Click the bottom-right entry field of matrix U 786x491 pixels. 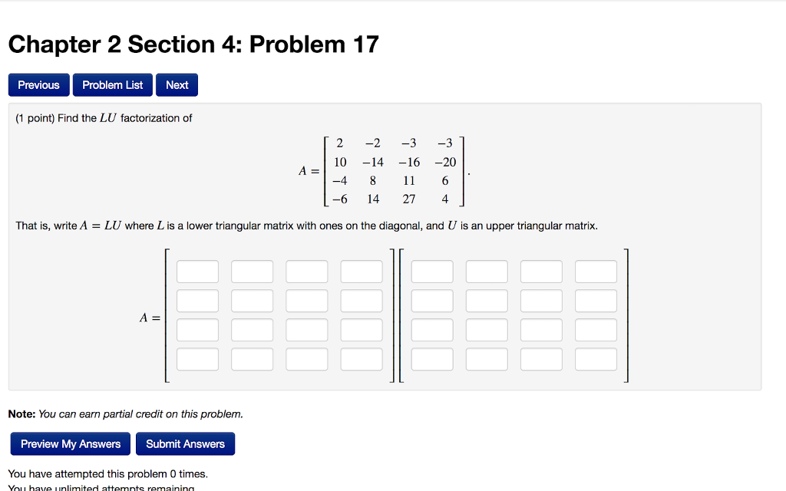click(596, 358)
